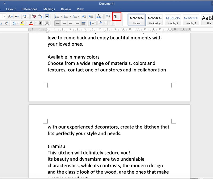The image size is (213, 179).
Task: Apply red font color
Action: [31, 23]
